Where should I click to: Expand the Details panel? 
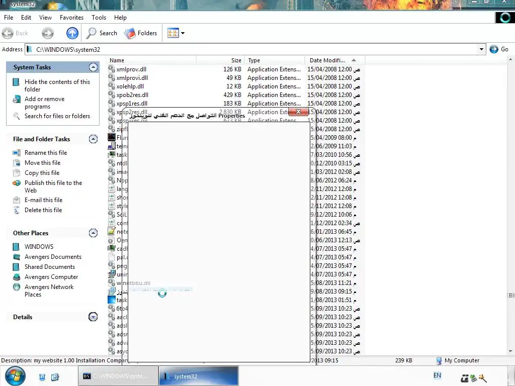pyautogui.click(x=93, y=317)
